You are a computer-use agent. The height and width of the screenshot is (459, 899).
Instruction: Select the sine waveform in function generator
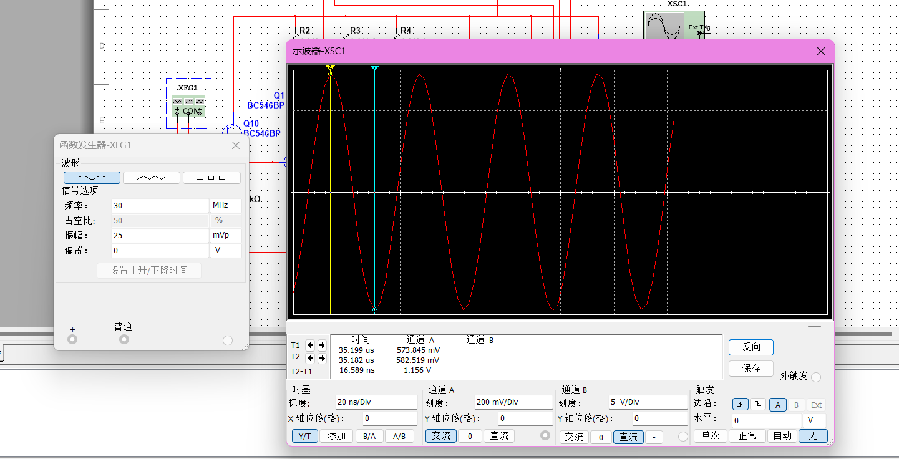tap(92, 178)
